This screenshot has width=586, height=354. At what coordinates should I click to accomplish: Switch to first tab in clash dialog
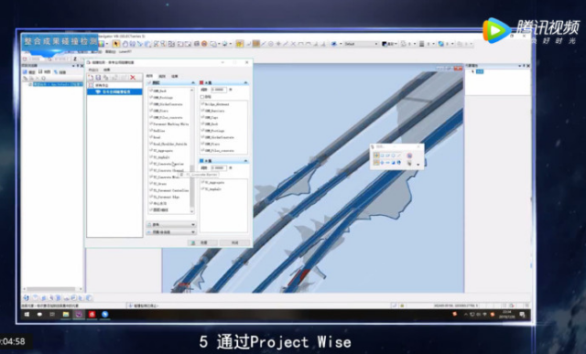click(149, 76)
